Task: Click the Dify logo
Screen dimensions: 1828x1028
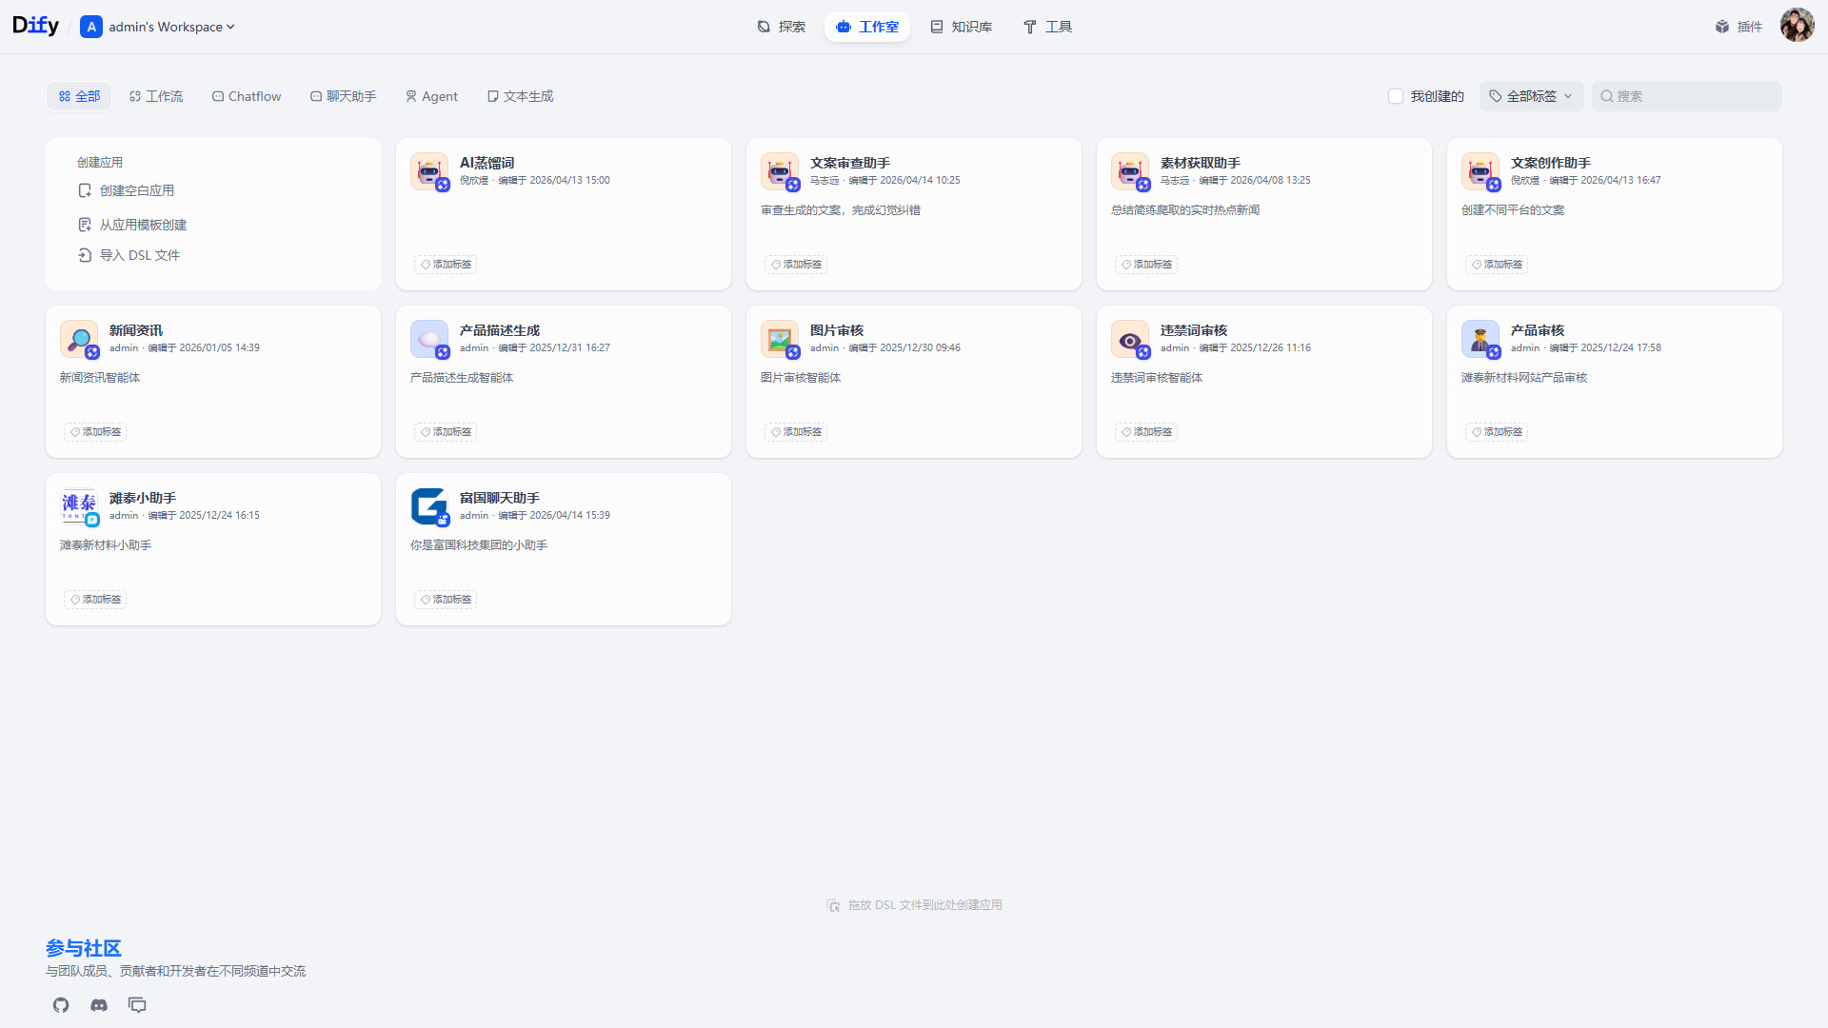Action: [35, 26]
